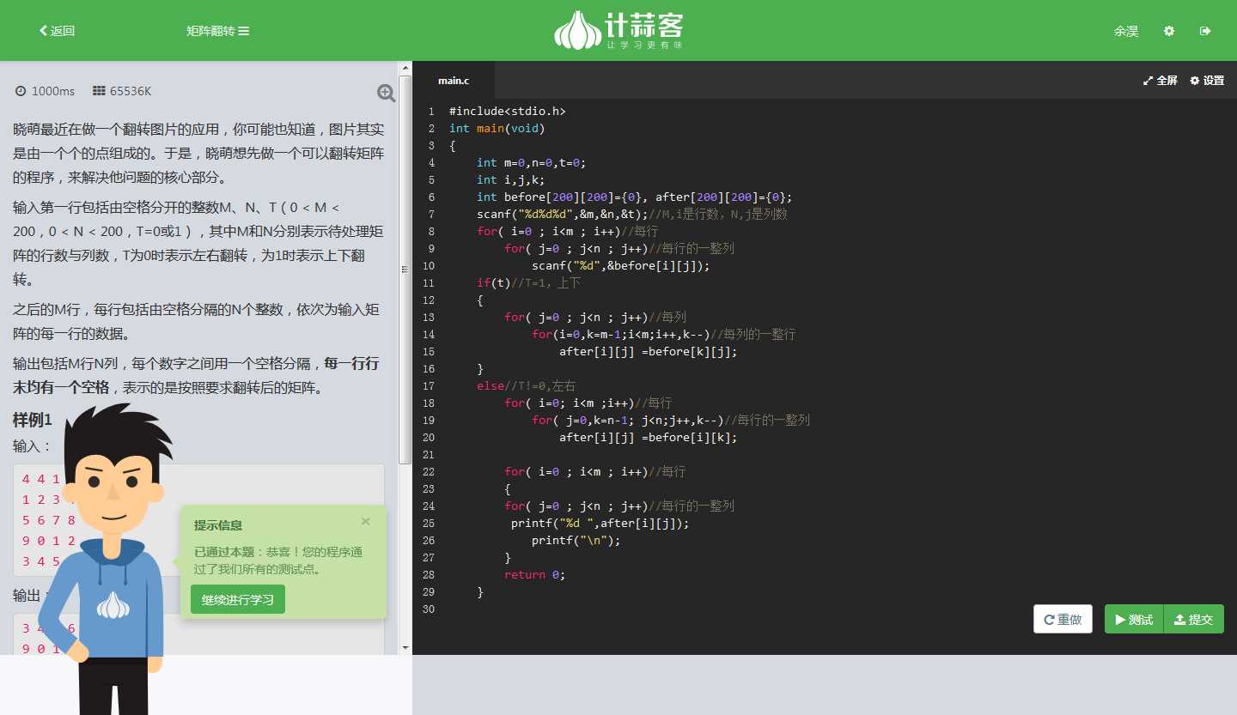Click the scroll-down arrow of problem panel
This screenshot has width=1237, height=715.
click(405, 647)
